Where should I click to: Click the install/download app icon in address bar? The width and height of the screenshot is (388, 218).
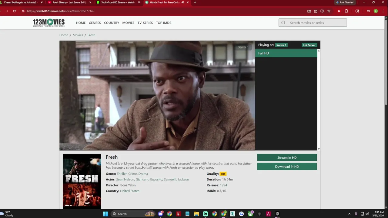(322, 11)
